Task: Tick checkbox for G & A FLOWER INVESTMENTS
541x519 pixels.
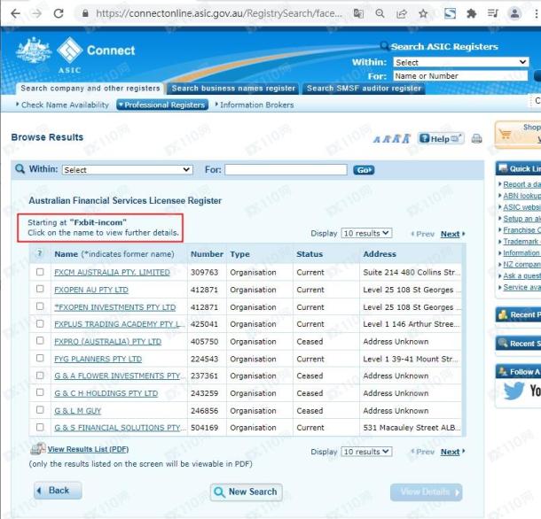Action: [40, 375]
